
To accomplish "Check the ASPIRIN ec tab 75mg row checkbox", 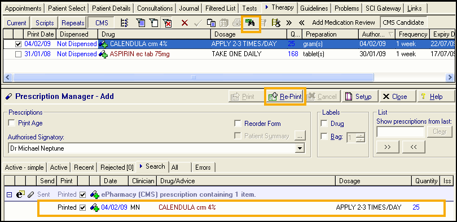I will coord(19,55).
